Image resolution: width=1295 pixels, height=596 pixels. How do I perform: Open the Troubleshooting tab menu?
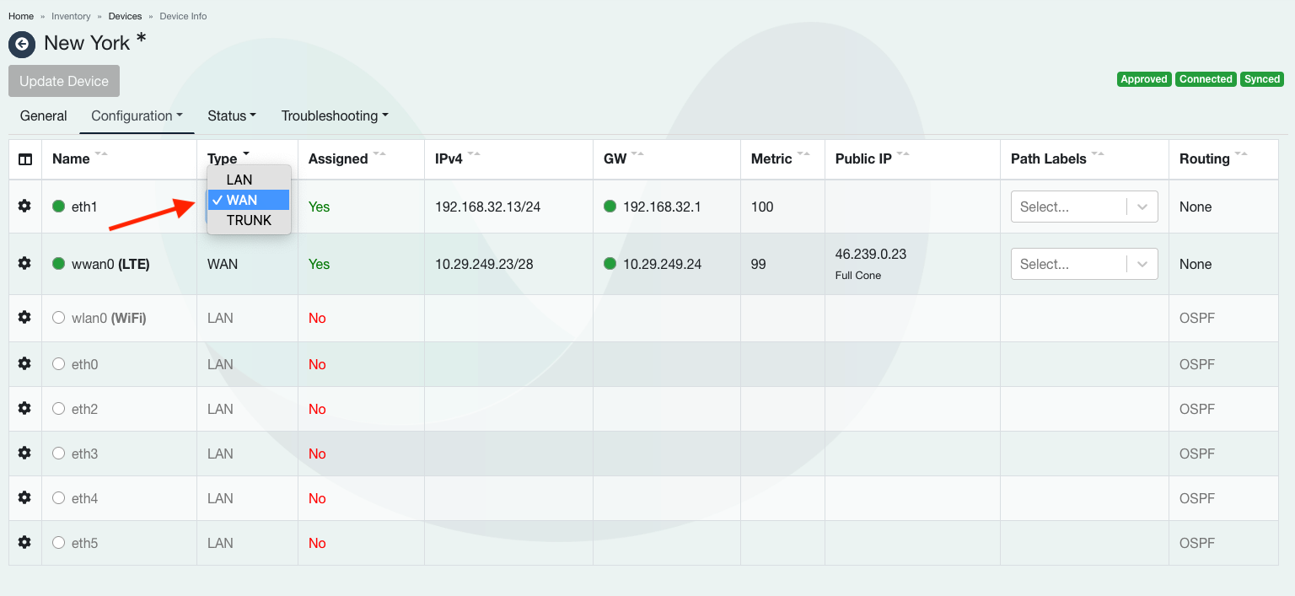(x=335, y=116)
